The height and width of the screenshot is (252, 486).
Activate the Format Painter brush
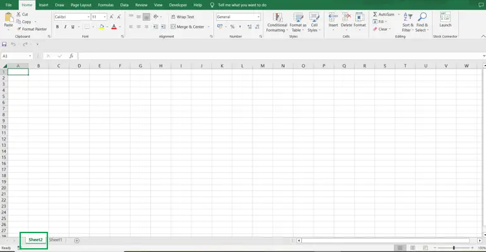[19, 29]
